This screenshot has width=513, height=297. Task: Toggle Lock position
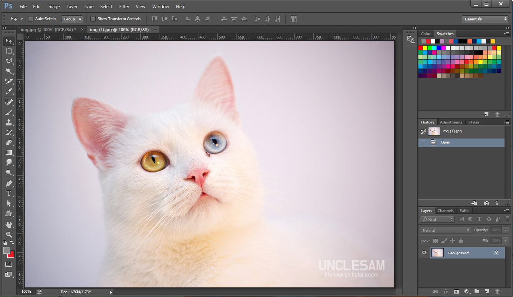pyautogui.click(x=452, y=241)
